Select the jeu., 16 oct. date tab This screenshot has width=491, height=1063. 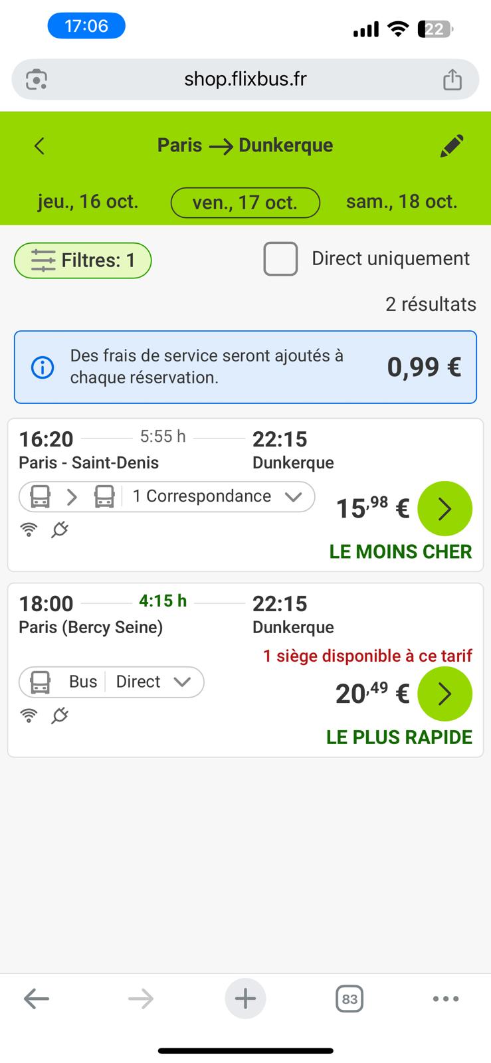click(x=88, y=202)
